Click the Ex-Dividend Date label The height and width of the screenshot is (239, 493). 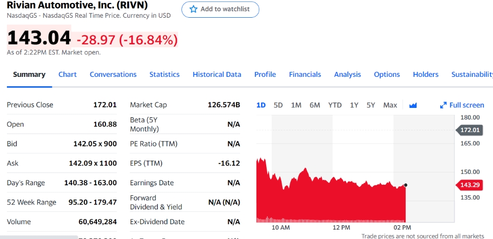157,222
